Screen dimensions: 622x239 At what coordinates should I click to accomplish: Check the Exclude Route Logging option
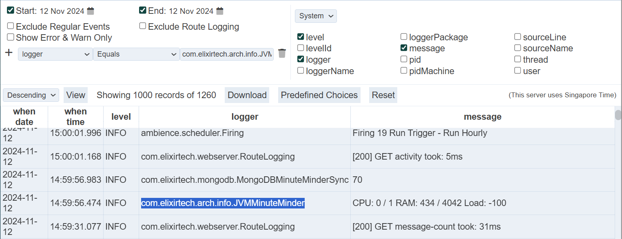pos(143,26)
